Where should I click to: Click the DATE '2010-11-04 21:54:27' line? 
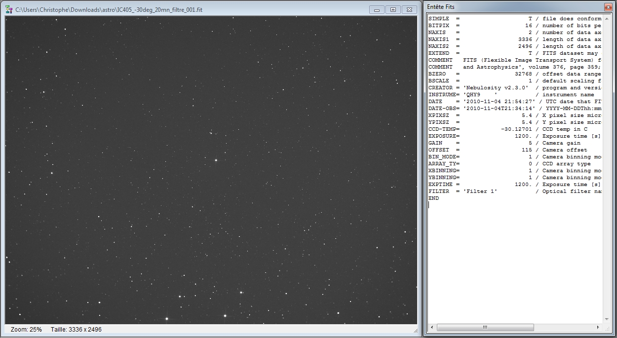[515, 102]
